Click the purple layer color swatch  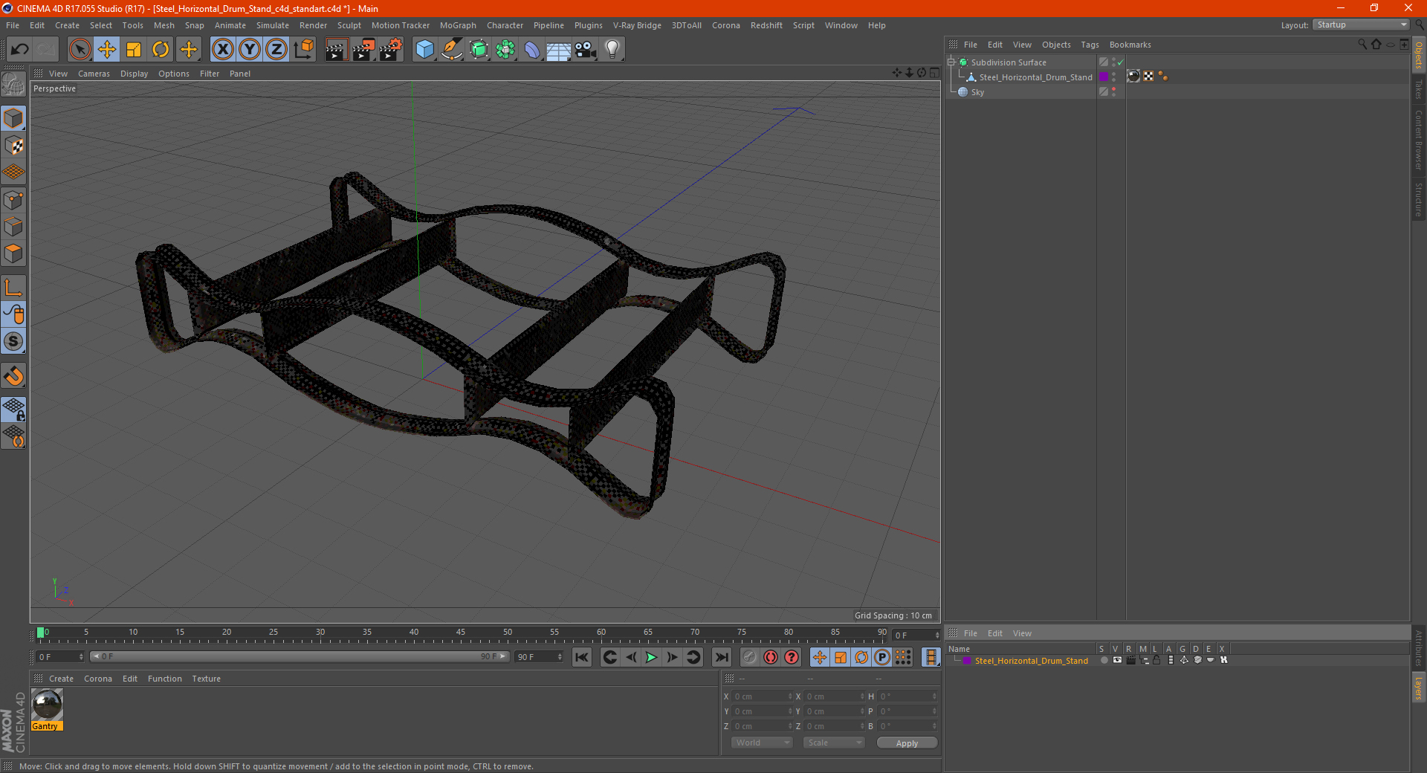coord(1104,77)
